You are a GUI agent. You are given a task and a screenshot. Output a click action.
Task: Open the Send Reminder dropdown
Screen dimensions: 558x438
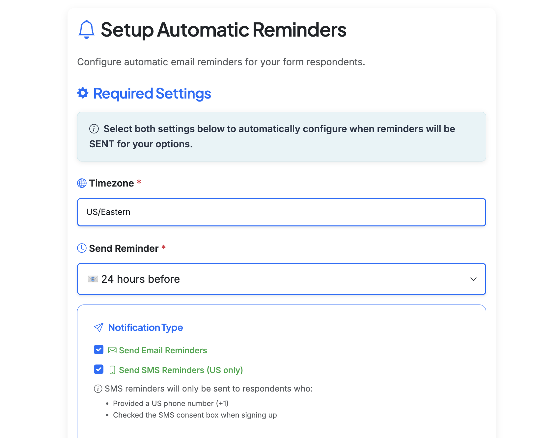click(x=282, y=279)
